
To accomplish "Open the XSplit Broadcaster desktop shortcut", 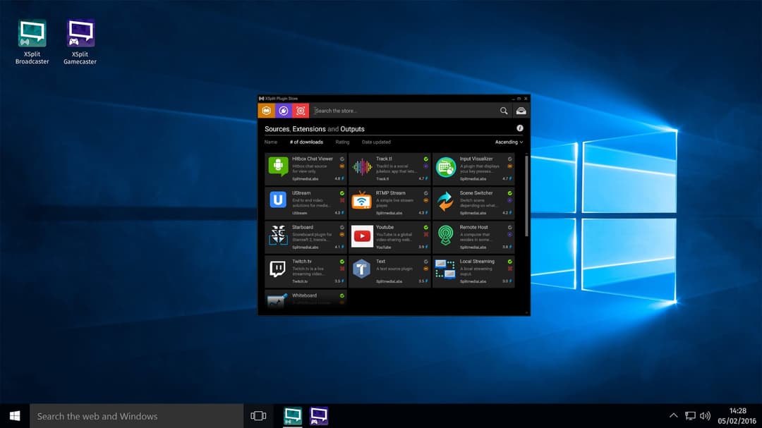I will coord(32,42).
